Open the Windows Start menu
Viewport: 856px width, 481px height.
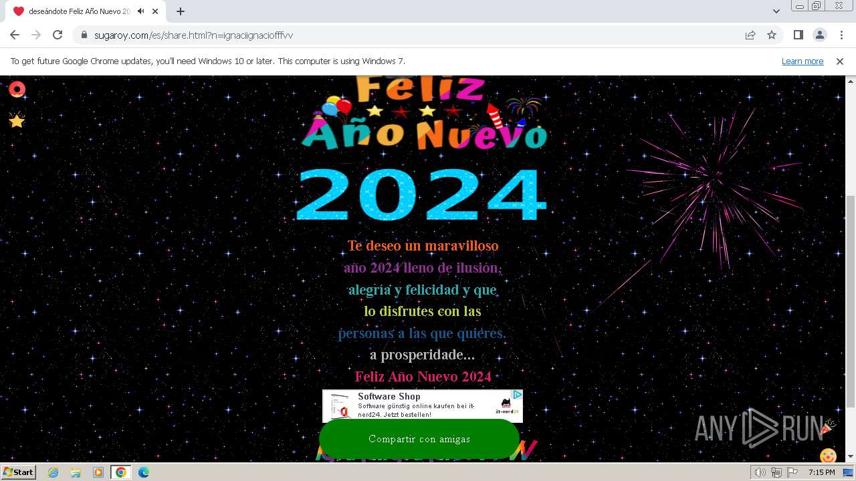[18, 472]
